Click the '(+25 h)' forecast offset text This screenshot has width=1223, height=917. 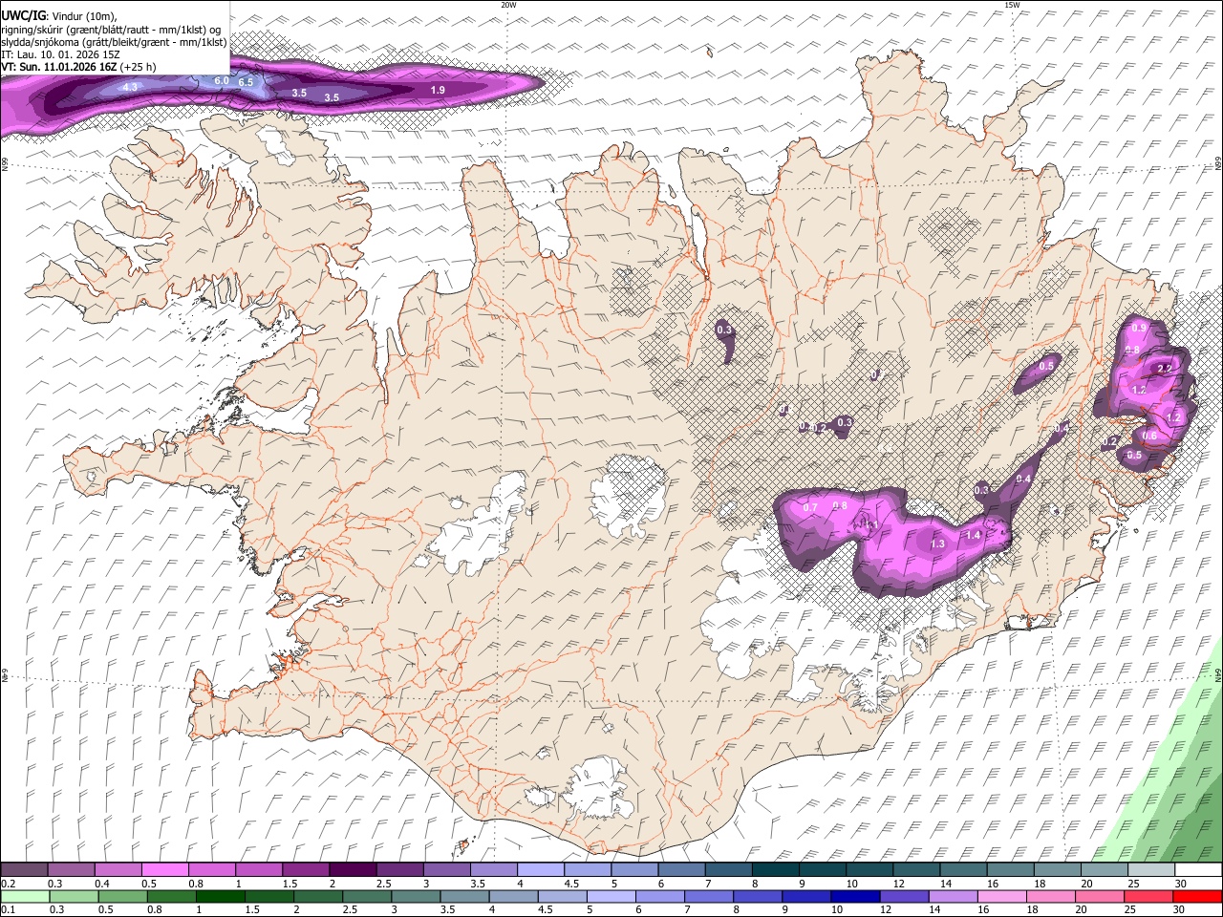[139, 67]
